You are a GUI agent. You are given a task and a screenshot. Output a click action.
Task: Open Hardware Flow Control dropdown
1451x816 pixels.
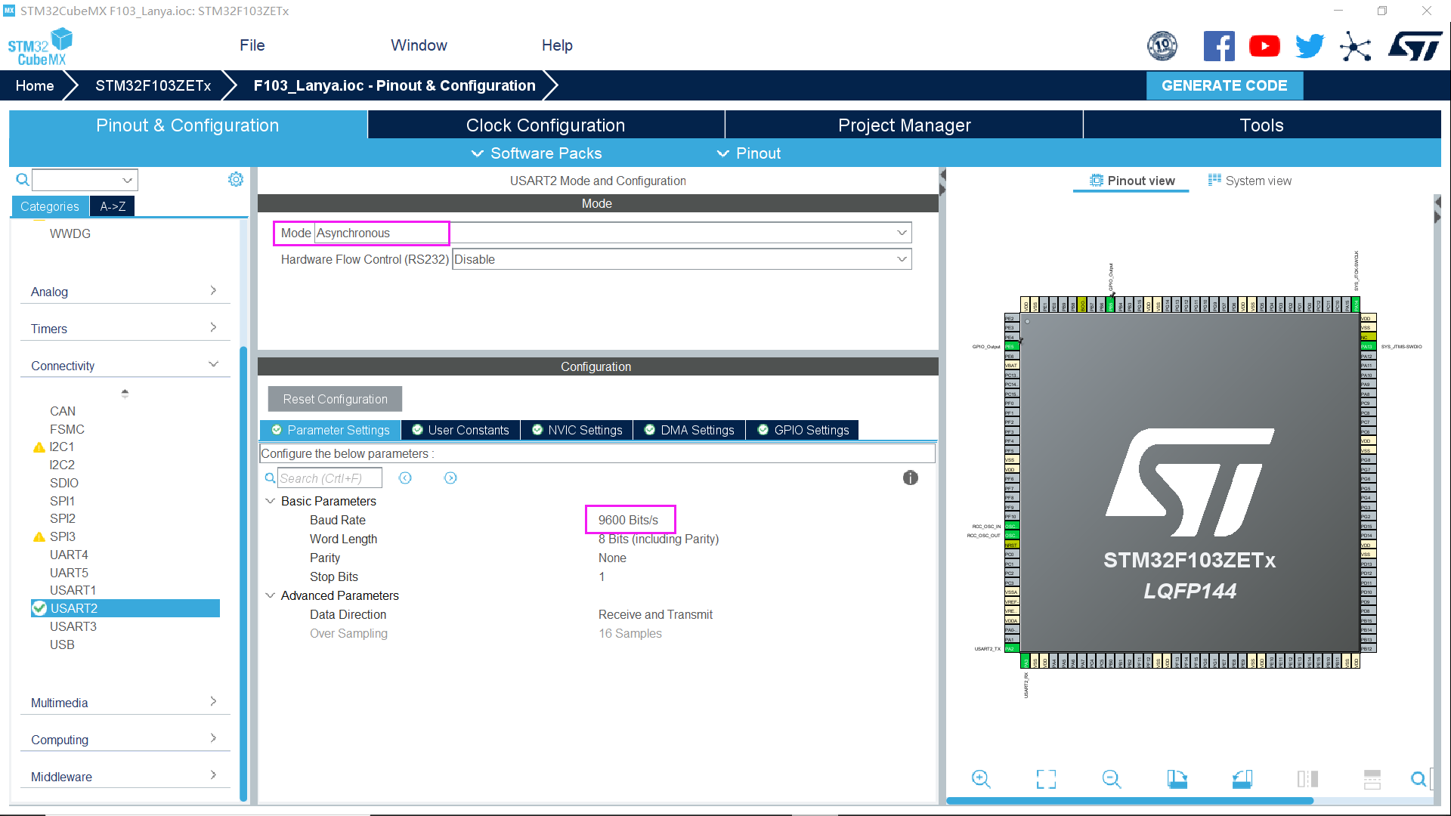[682, 259]
